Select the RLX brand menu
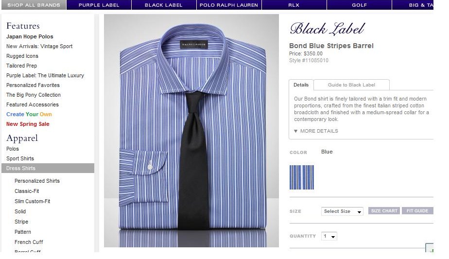Viewport: 449px width, 259px height. 294,5
